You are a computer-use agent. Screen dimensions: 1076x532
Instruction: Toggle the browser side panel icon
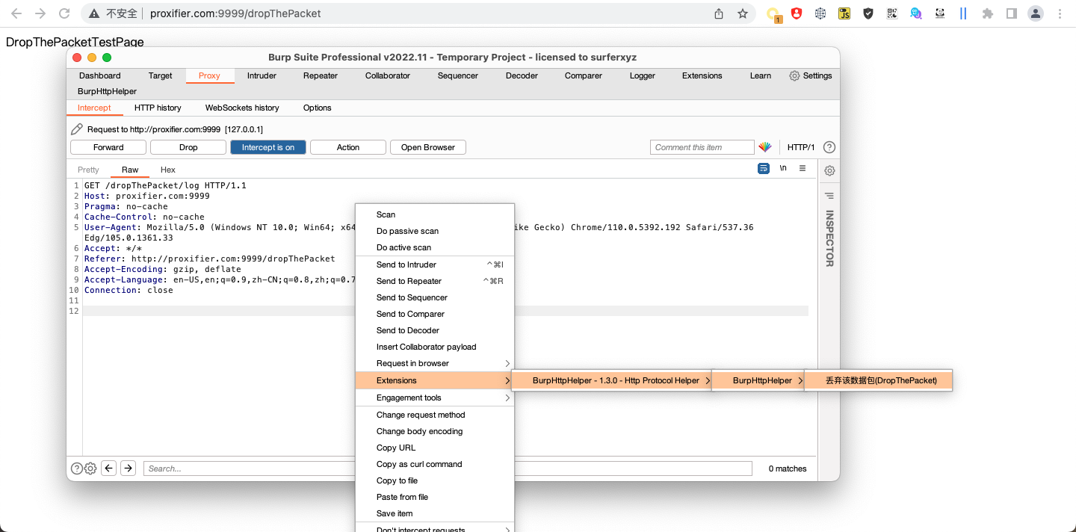1012,13
